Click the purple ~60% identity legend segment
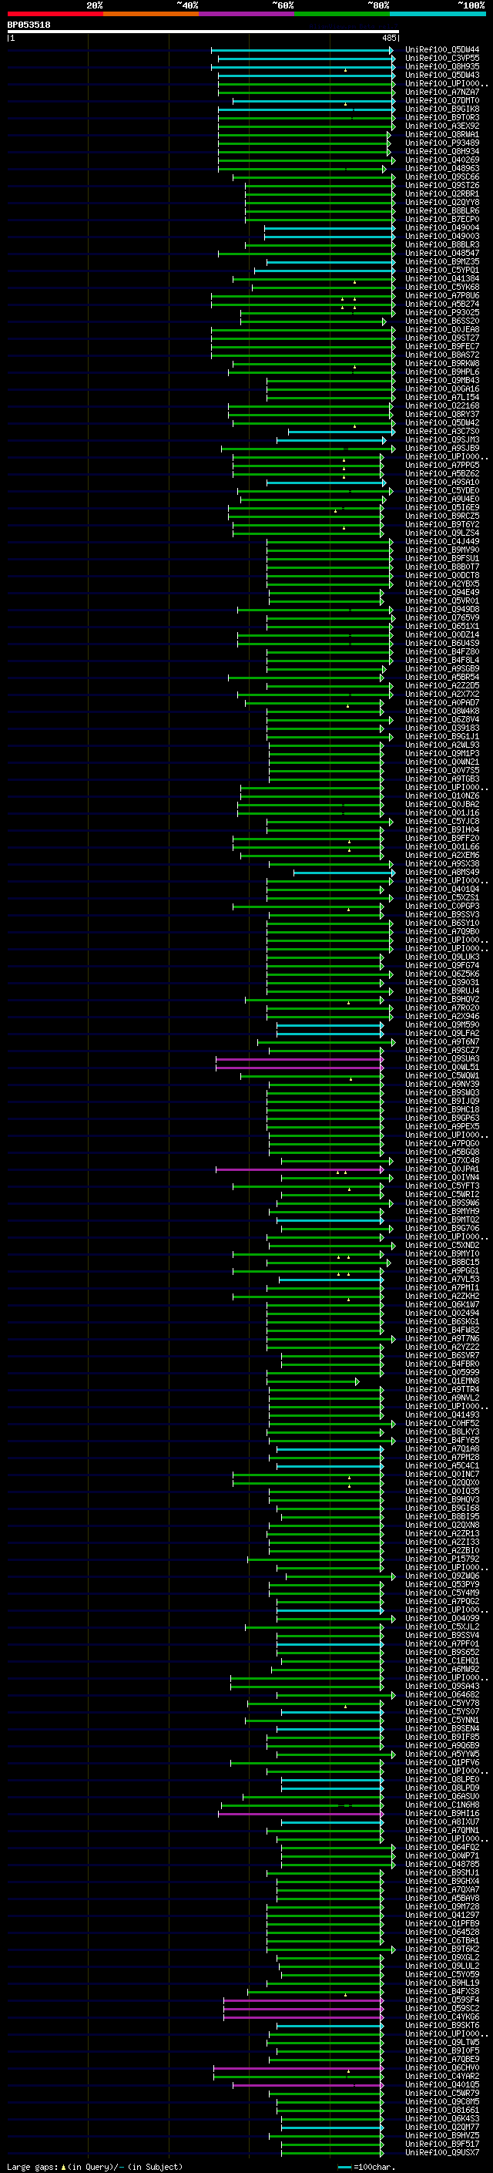 click(246, 14)
